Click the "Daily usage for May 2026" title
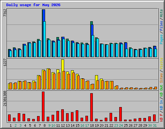 point(33,5)
